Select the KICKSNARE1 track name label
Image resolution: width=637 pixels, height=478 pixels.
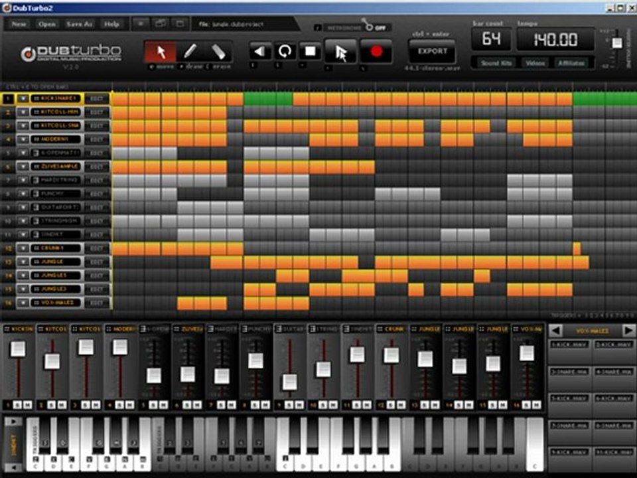[x=57, y=99]
